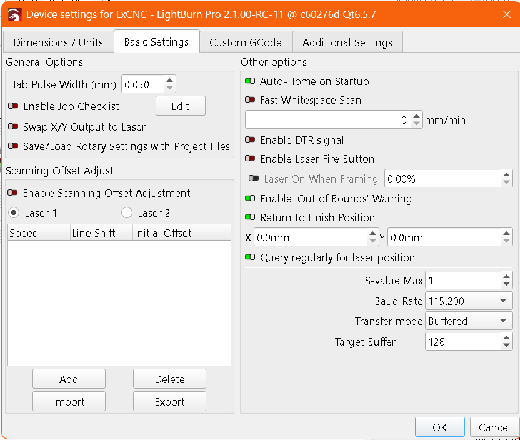Click the finish position Y field
520x440 pixels.
coord(444,237)
